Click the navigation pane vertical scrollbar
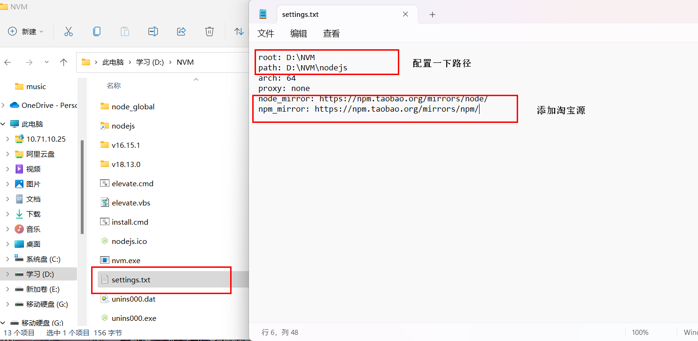698x341 pixels. coord(83,187)
